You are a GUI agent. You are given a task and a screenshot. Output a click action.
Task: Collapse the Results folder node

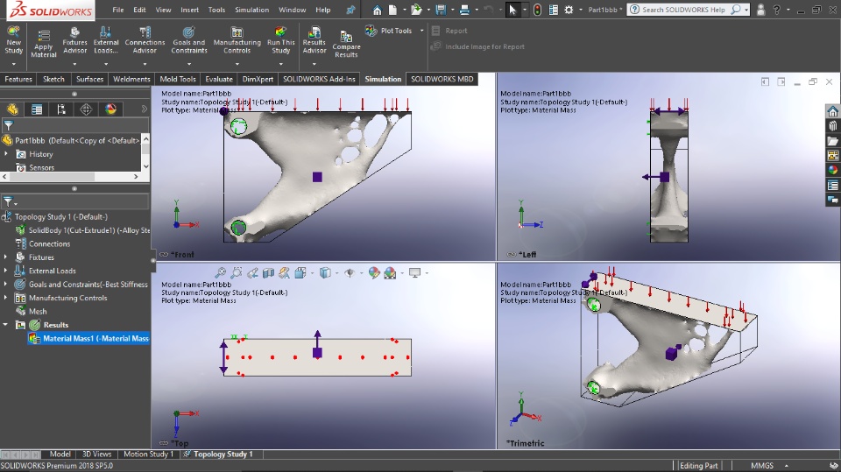pyautogui.click(x=6, y=325)
